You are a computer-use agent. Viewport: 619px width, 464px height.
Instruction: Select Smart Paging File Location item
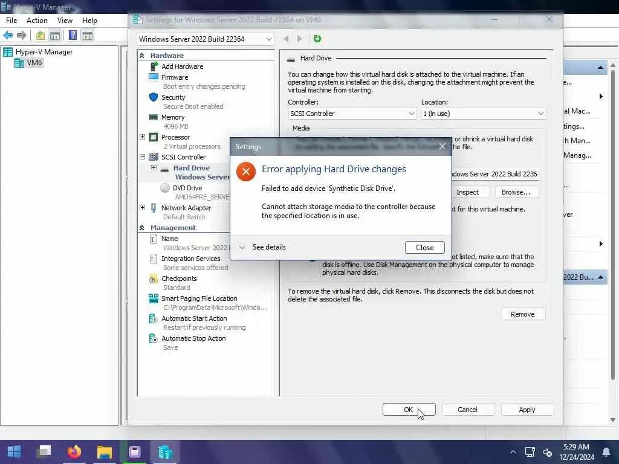(199, 298)
